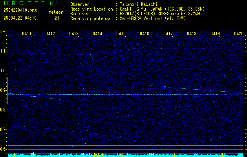Click the 0411 time marker
247x157 pixels.
coord(27,34)
